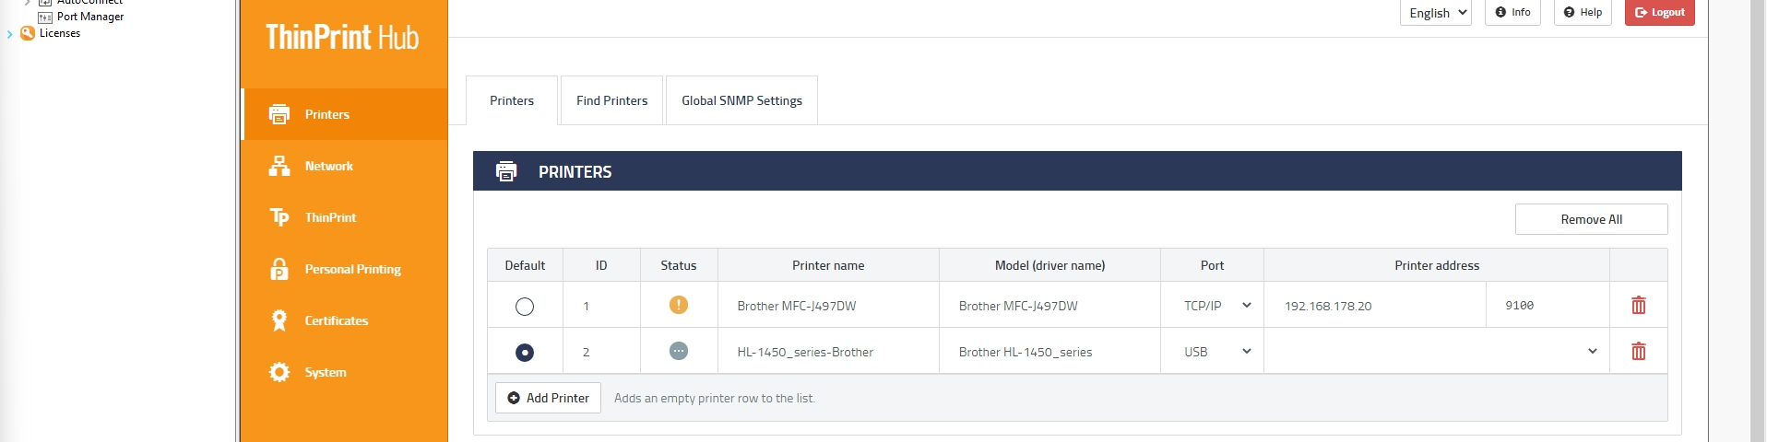
Task: Open the Printers sidebar section
Action: [326, 114]
